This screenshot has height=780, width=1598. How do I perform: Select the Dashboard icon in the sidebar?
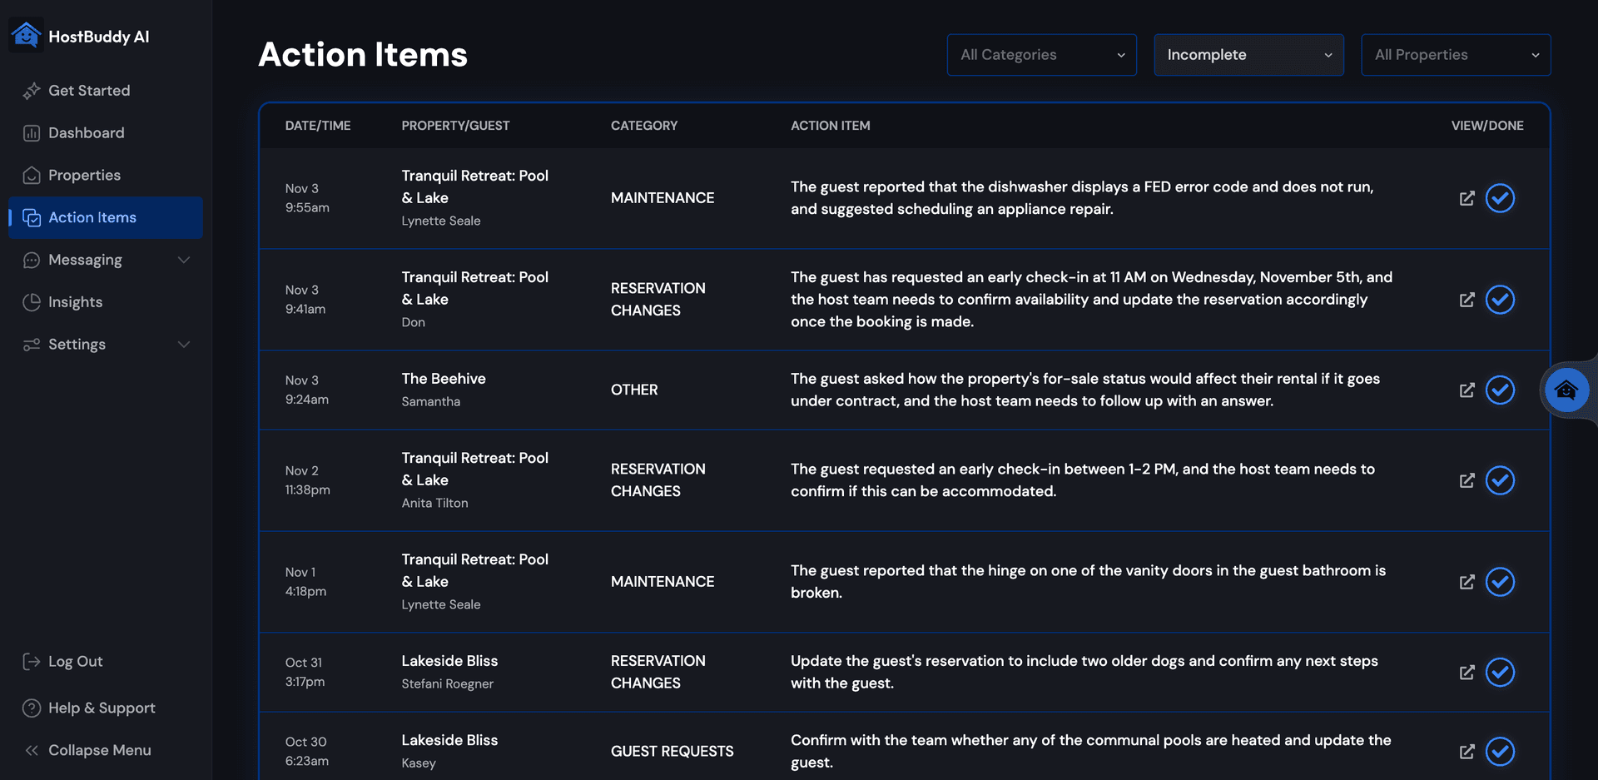(x=31, y=133)
